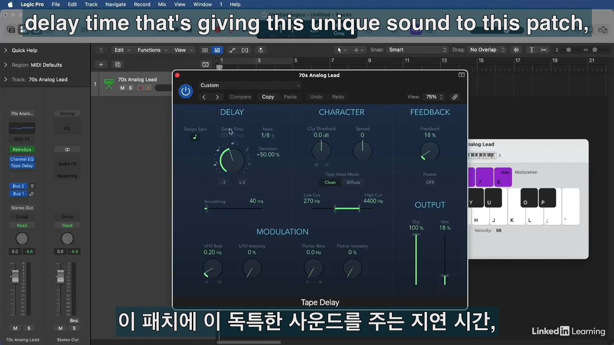Click the horizontal auto zoom icon
Image resolution: width=614 pixels, height=345 pixels.
pyautogui.click(x=543, y=50)
